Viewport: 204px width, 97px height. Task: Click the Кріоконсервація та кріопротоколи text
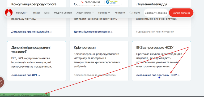pyautogui.click(x=95, y=75)
